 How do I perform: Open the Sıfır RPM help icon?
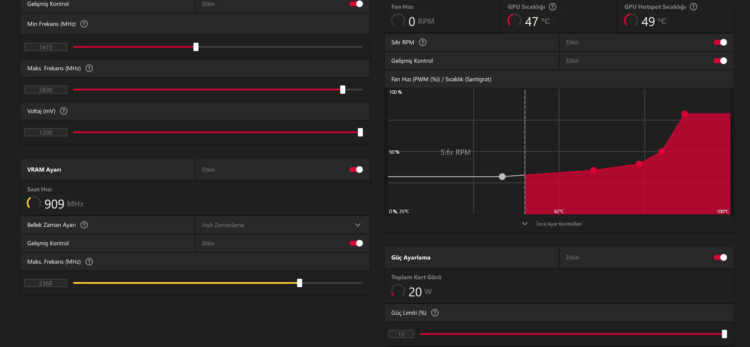coord(423,42)
